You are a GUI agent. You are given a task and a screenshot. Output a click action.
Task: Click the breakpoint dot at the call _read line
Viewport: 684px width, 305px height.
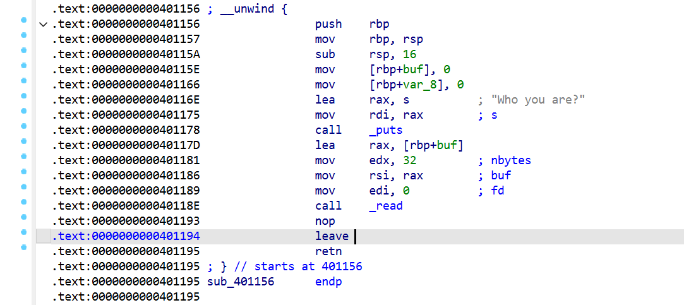click(x=23, y=201)
